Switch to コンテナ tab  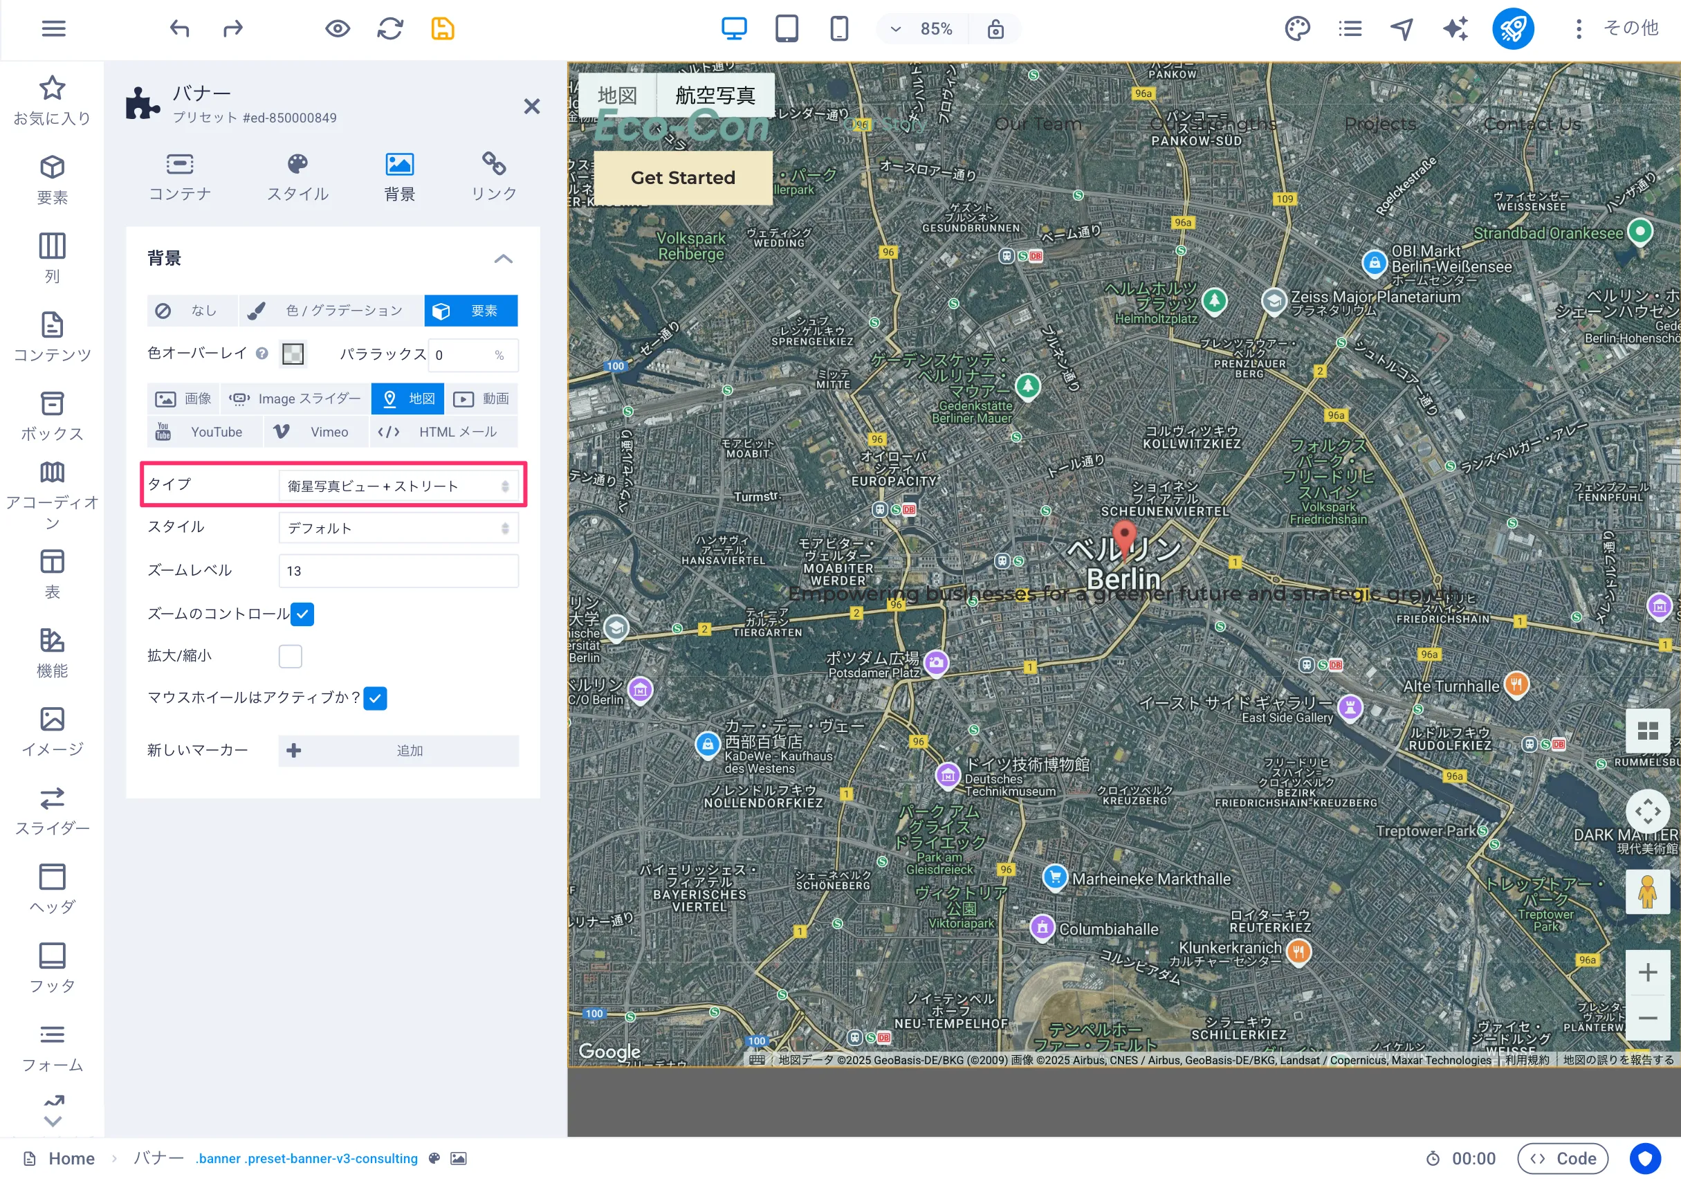coord(180,176)
